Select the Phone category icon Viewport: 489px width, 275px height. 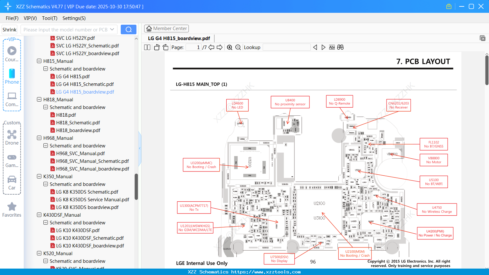pos(12,76)
